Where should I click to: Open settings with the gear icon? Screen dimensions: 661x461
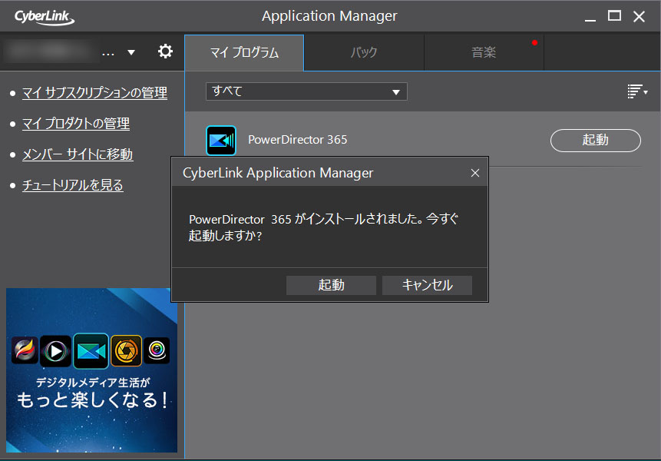tap(165, 51)
